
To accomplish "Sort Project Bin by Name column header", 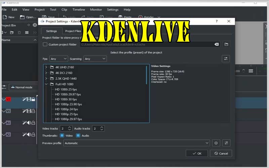I will click(19, 40).
